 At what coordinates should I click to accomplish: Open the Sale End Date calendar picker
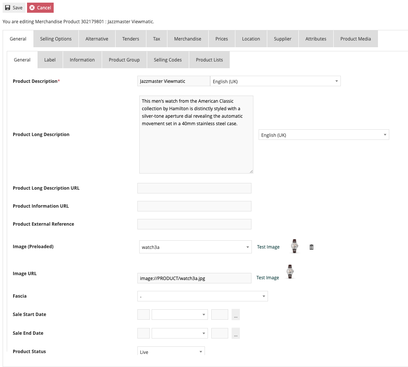tap(235, 333)
